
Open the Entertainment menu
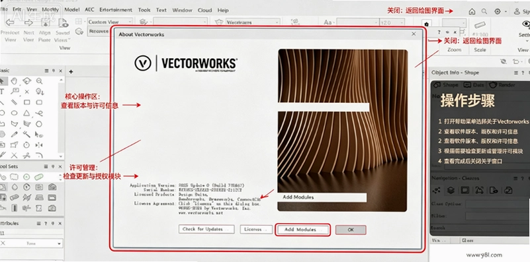pos(116,10)
